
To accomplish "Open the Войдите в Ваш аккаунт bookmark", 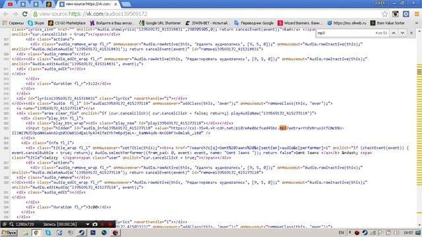I will [x=112, y=23].
